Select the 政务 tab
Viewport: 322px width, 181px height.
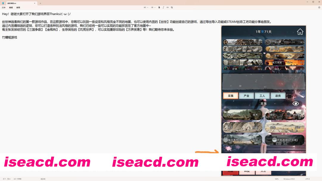[x=278, y=96]
